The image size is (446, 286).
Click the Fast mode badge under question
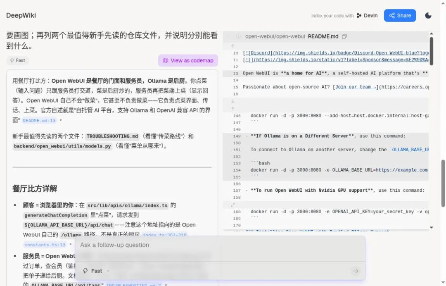click(18, 60)
